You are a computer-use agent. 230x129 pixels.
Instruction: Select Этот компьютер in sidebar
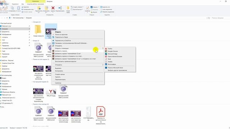pyautogui.click(x=6, y=75)
